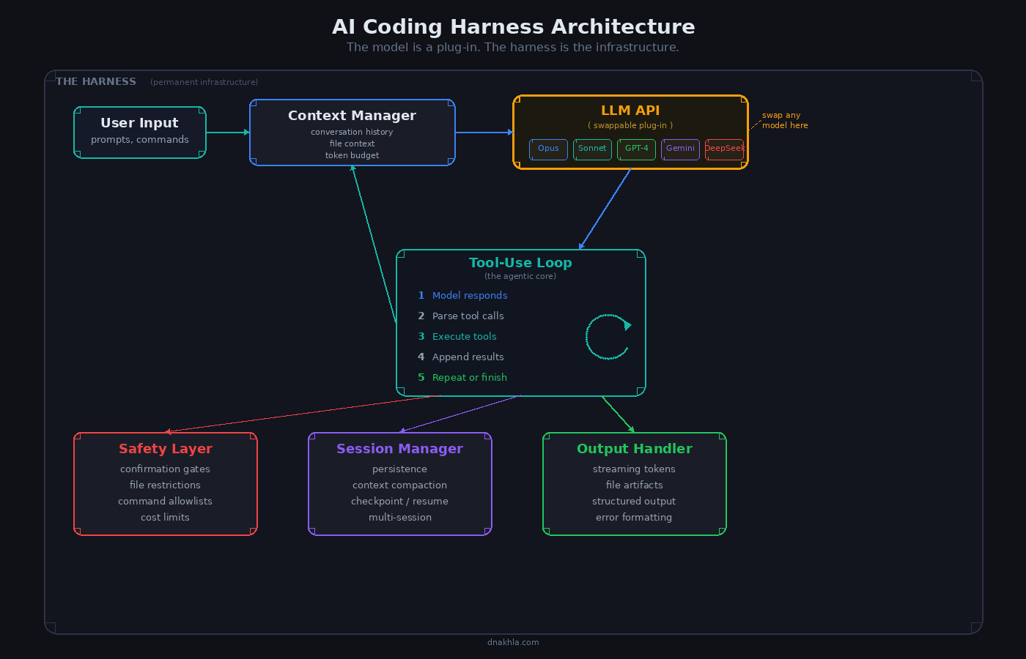The image size is (1026, 659).
Task: Click the User Input box
Action: pyautogui.click(x=139, y=132)
